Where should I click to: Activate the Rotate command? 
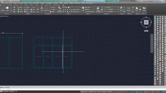coord(27,7)
